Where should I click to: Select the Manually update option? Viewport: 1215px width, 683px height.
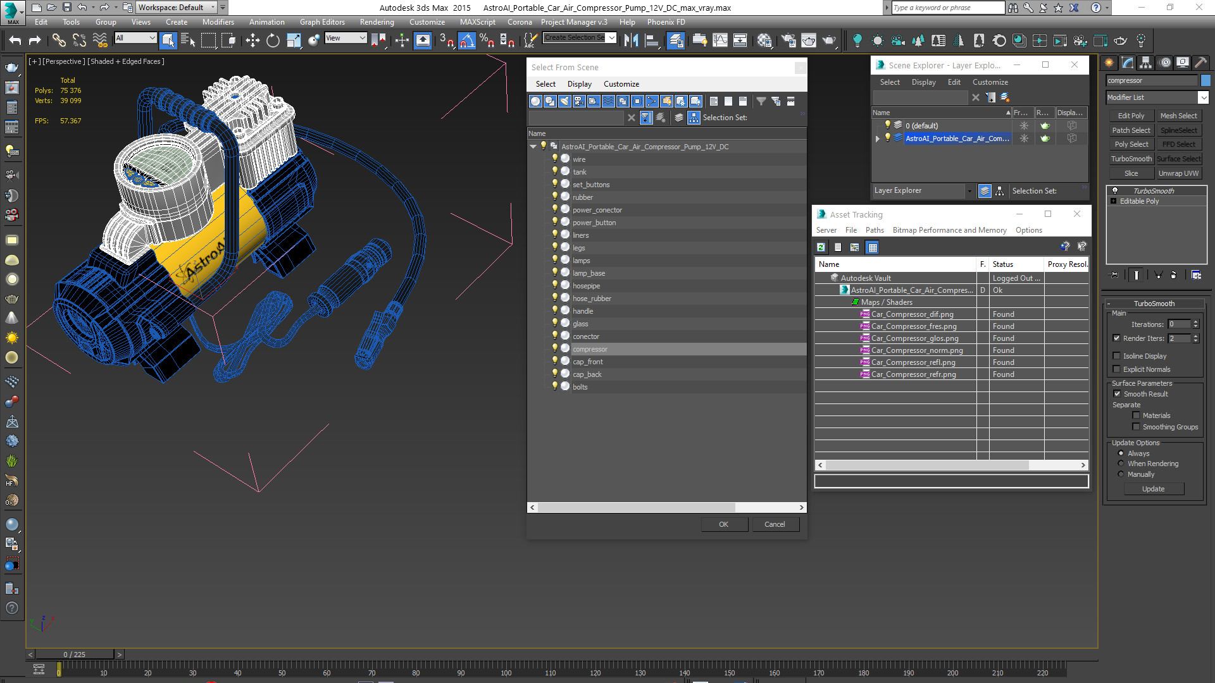pos(1121,474)
